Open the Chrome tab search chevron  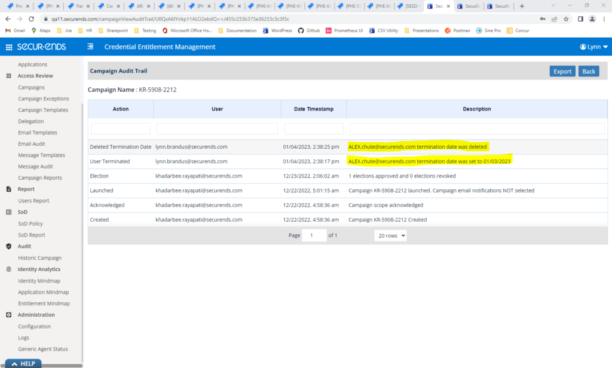pos(553,5)
